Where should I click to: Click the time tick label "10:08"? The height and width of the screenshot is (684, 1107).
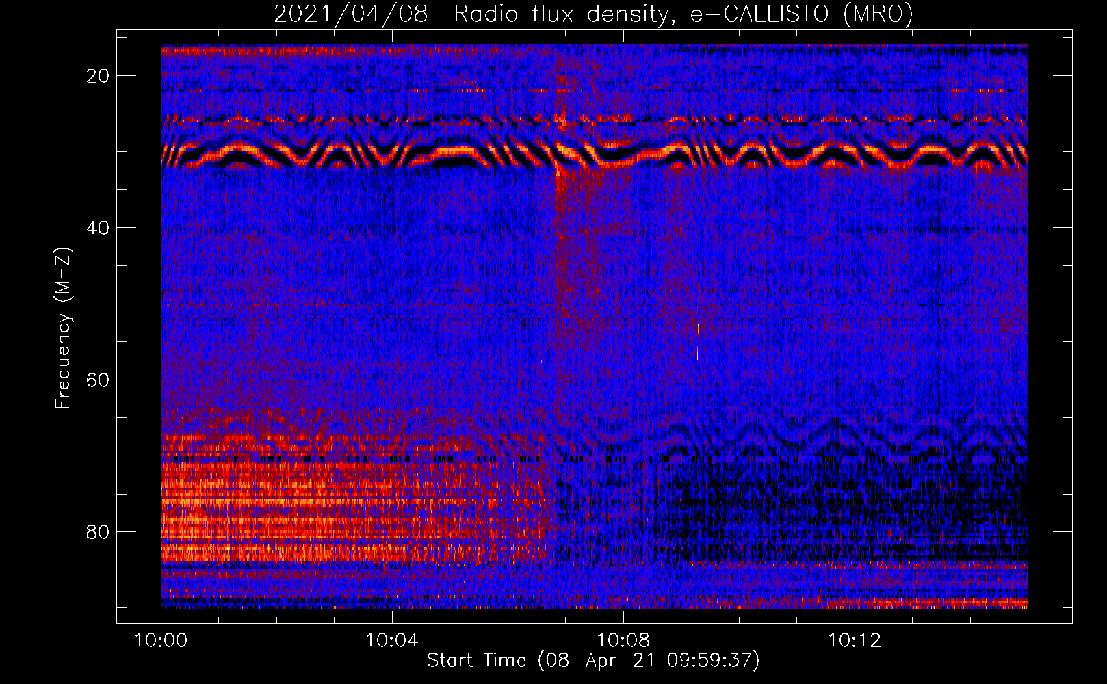623,641
